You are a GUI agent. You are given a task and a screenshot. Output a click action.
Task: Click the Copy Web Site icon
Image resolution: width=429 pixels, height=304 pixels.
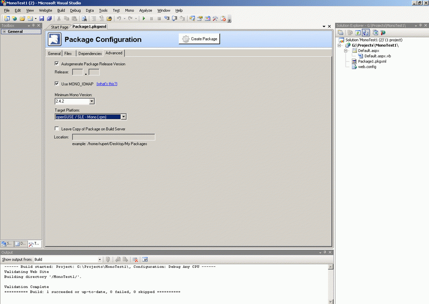point(376,32)
